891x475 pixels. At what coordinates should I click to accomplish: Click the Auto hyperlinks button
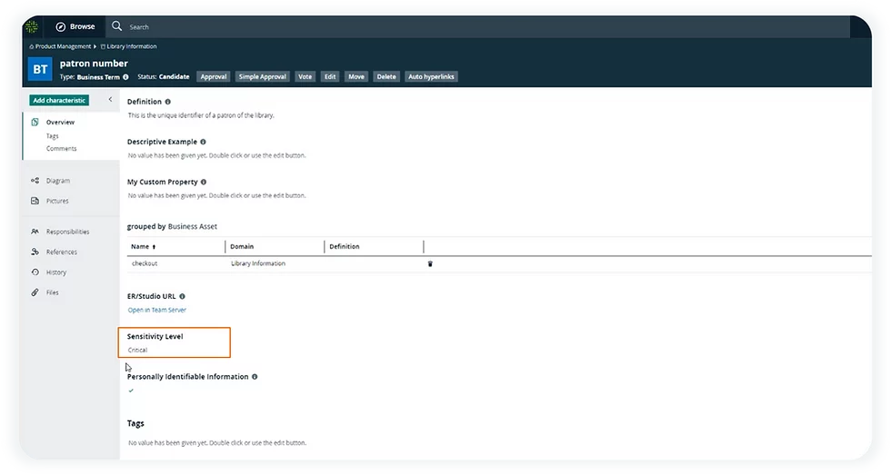pos(431,76)
